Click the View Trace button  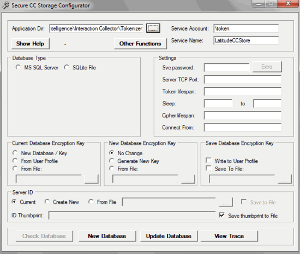click(x=229, y=236)
